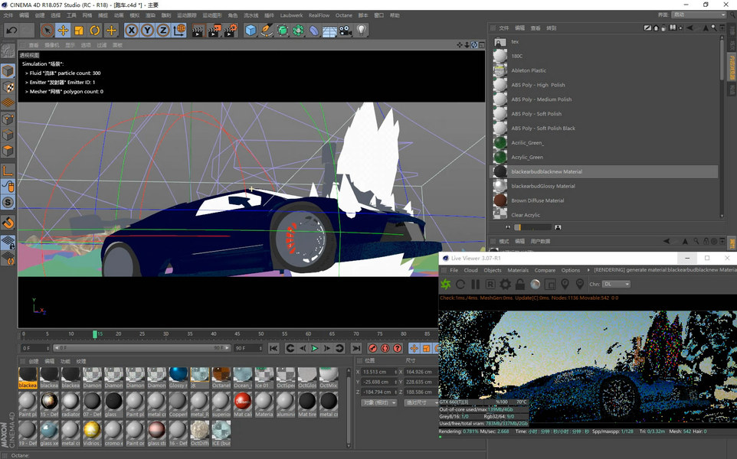Click the content browser thumbnail size slider
Viewport: 737px width, 459px height.
[533, 227]
